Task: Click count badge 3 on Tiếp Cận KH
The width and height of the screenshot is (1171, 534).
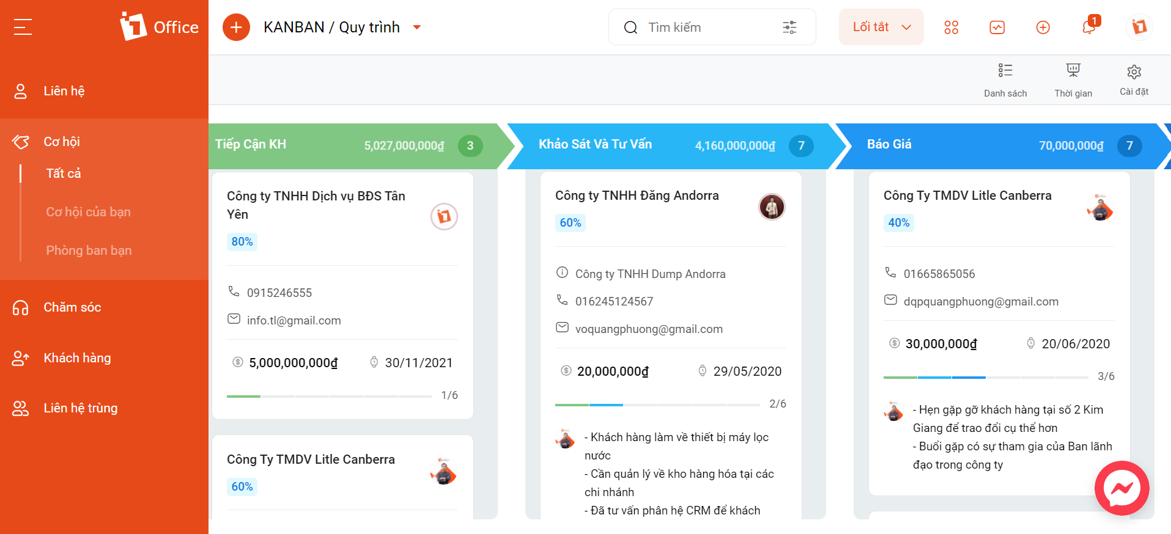Action: 470,145
